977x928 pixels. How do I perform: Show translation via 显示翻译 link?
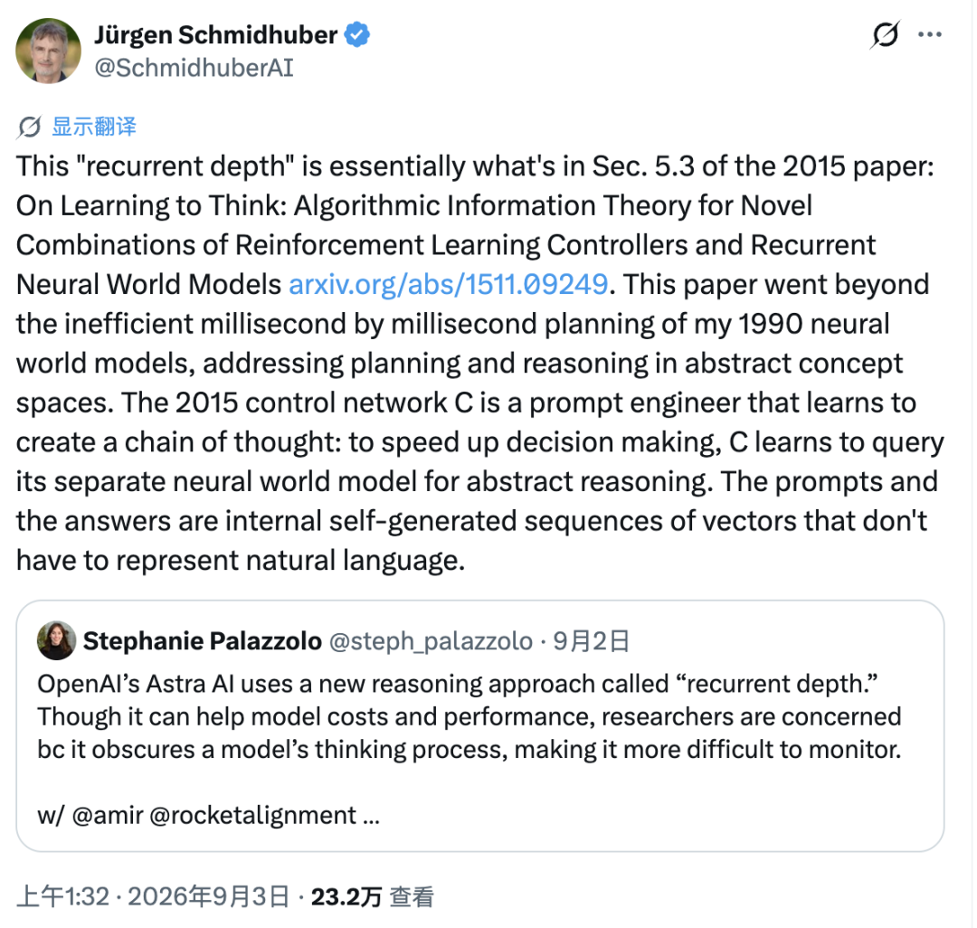coord(94,127)
